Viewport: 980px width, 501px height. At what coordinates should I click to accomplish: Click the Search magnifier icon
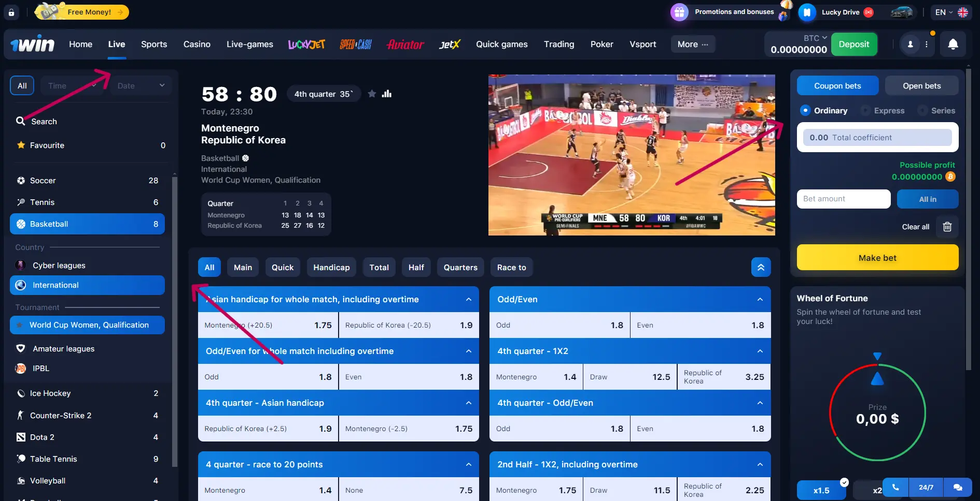21,121
